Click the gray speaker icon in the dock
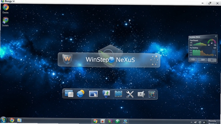 (141, 94)
